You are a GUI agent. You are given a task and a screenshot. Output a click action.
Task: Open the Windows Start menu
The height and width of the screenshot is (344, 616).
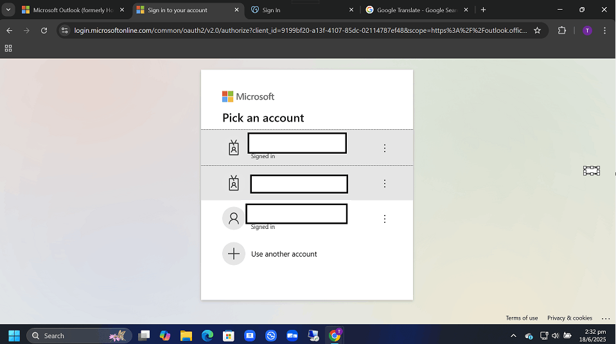coord(14,336)
